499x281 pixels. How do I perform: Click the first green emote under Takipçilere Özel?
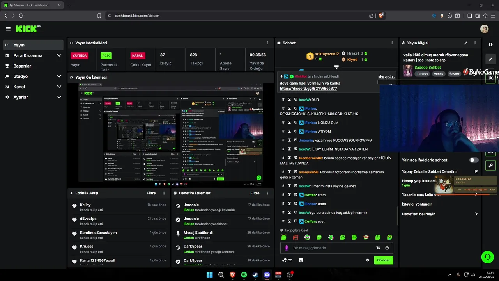coord(284,237)
